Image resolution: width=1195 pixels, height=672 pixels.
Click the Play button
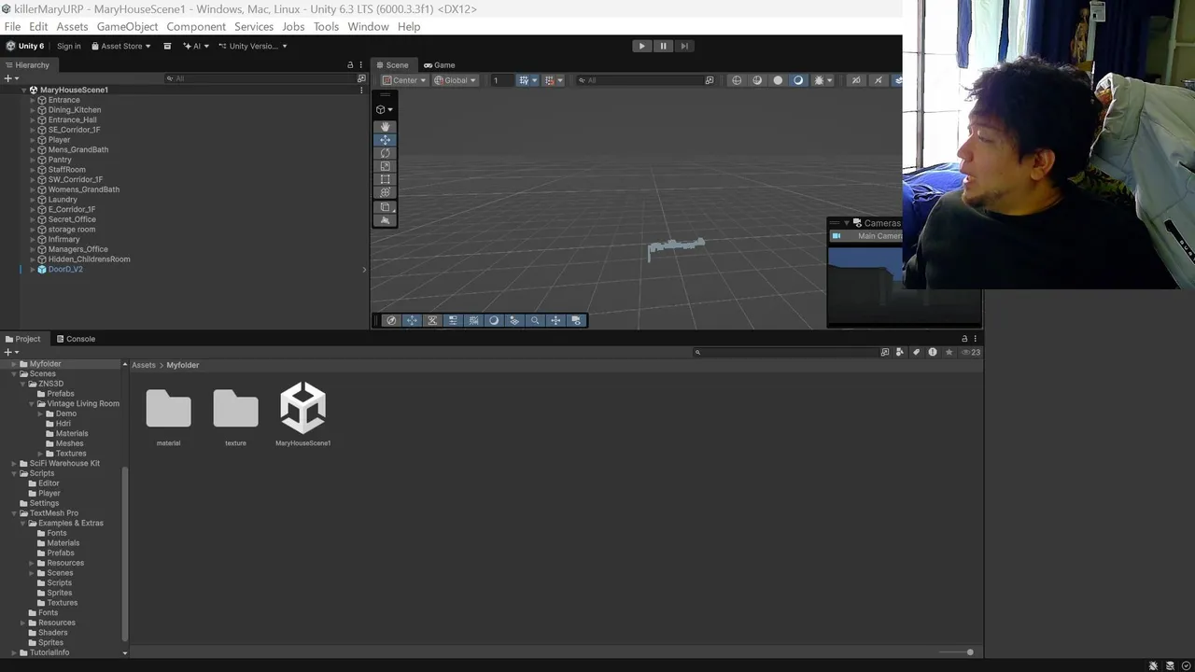click(641, 46)
